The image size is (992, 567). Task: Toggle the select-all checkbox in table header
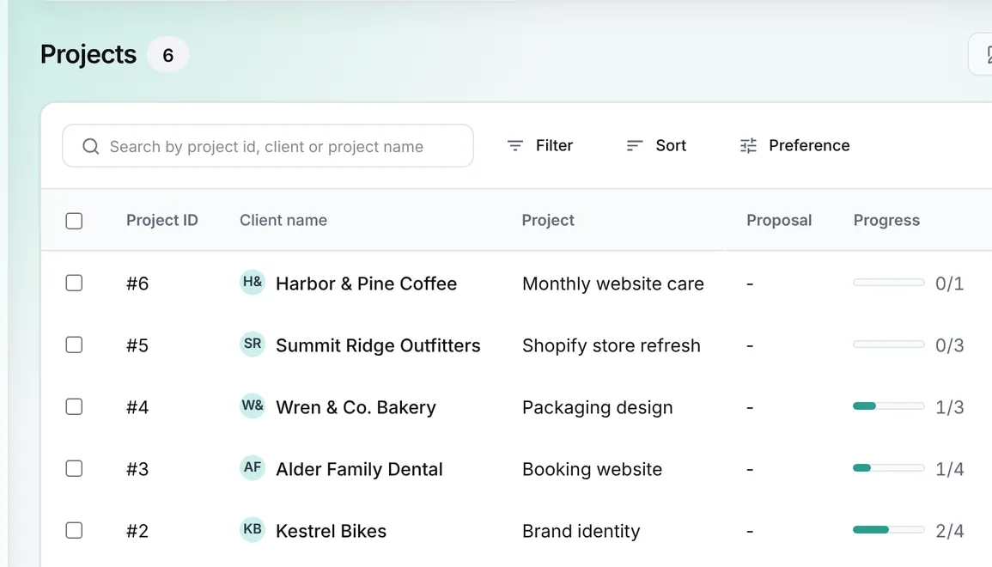(74, 221)
